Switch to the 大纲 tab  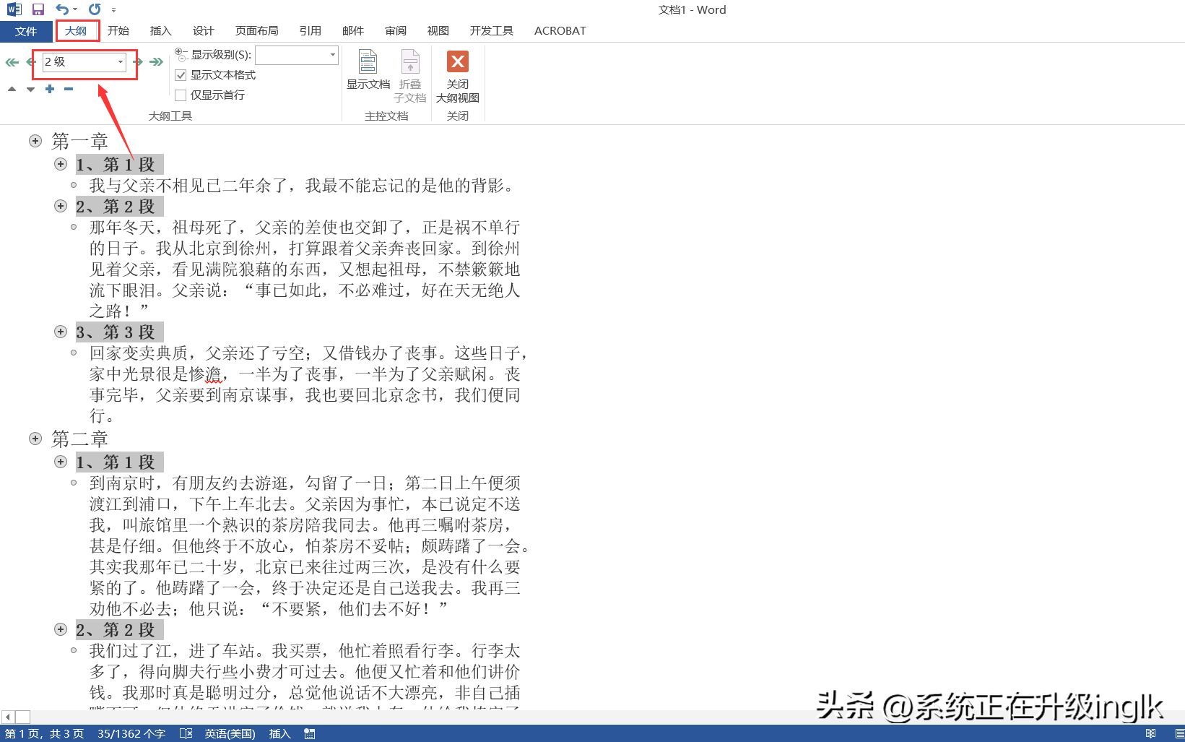[x=76, y=31]
